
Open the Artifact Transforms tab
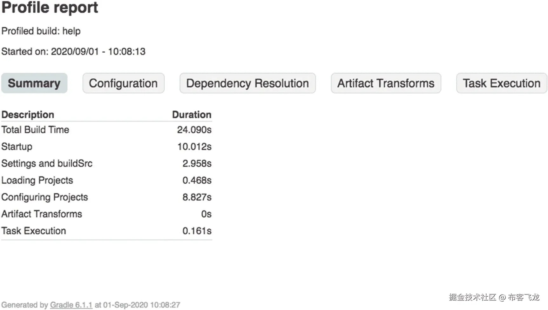point(386,83)
